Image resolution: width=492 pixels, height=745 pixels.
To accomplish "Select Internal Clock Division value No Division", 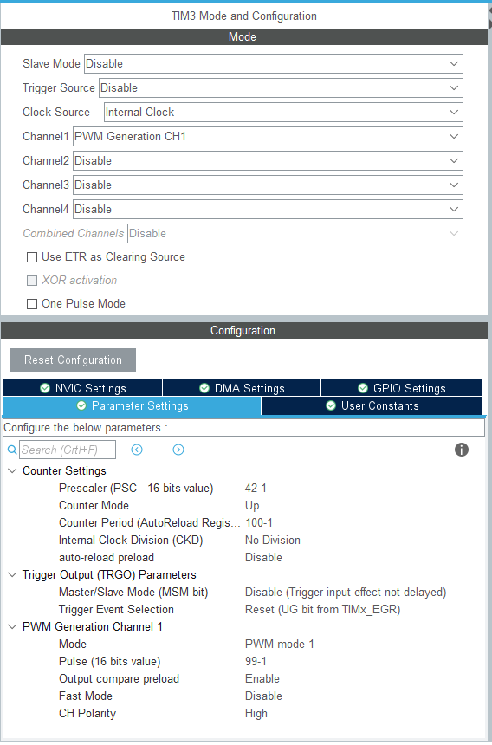I will tap(273, 541).
